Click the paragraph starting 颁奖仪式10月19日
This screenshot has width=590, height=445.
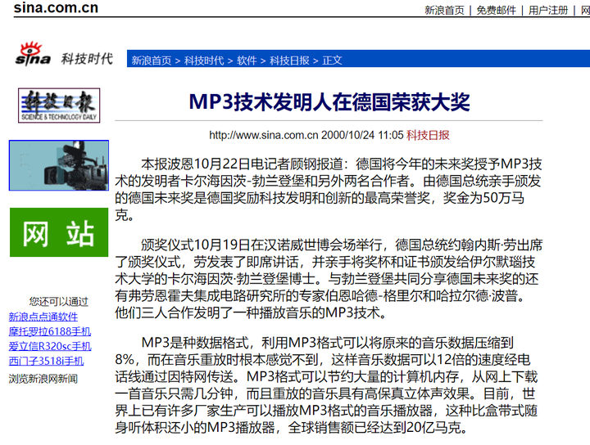(329, 278)
